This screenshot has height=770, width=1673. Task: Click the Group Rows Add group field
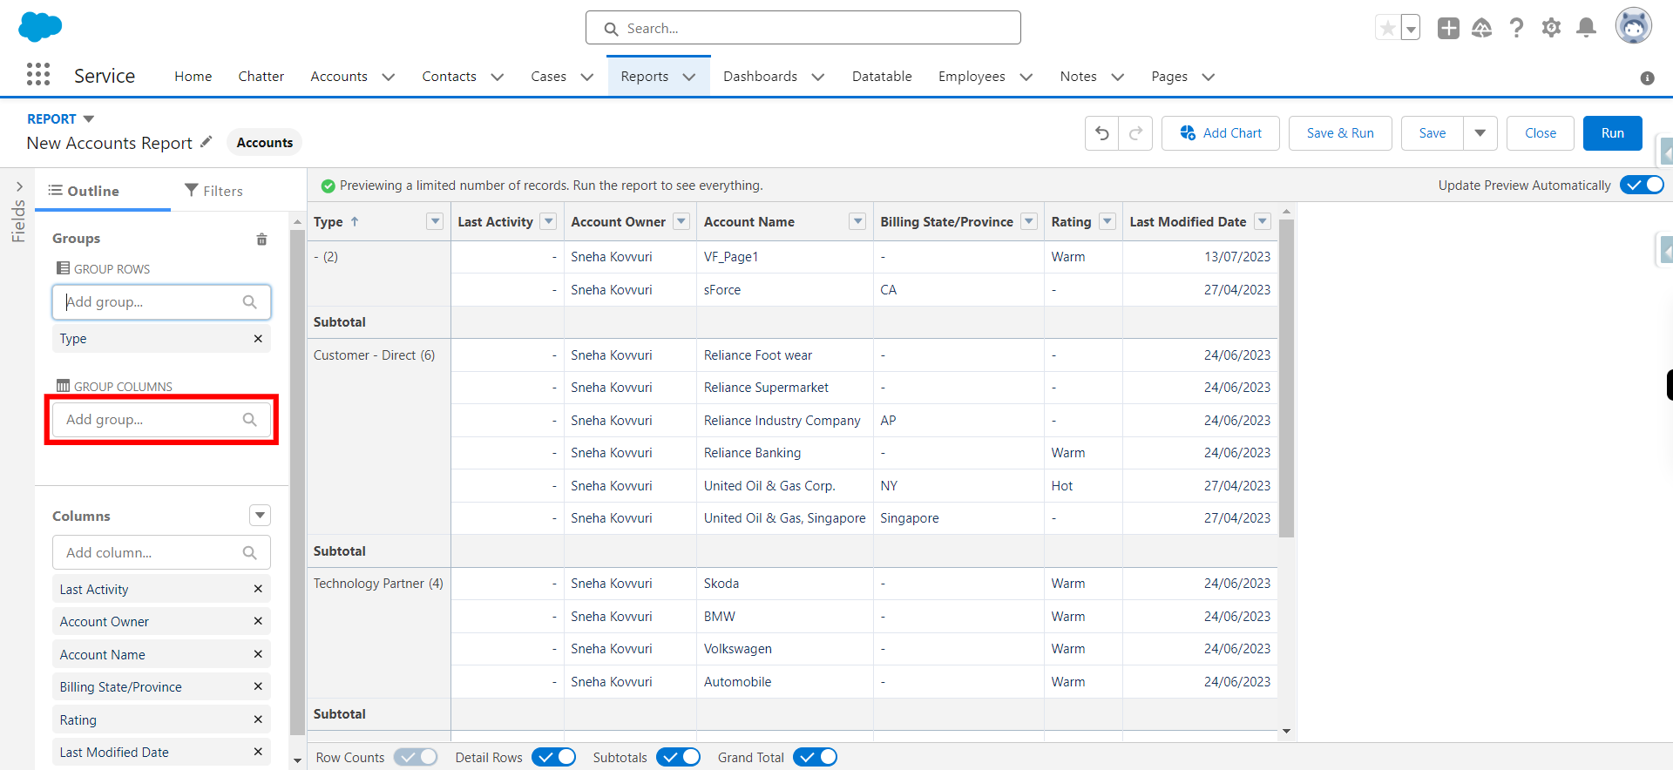tap(161, 301)
